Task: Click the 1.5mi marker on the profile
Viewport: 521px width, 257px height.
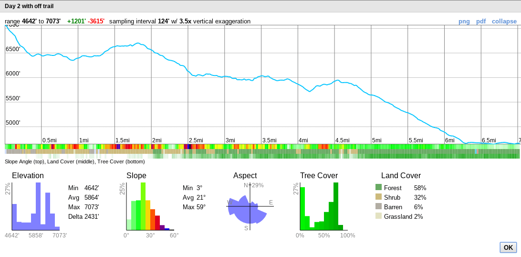Action: click(123, 140)
